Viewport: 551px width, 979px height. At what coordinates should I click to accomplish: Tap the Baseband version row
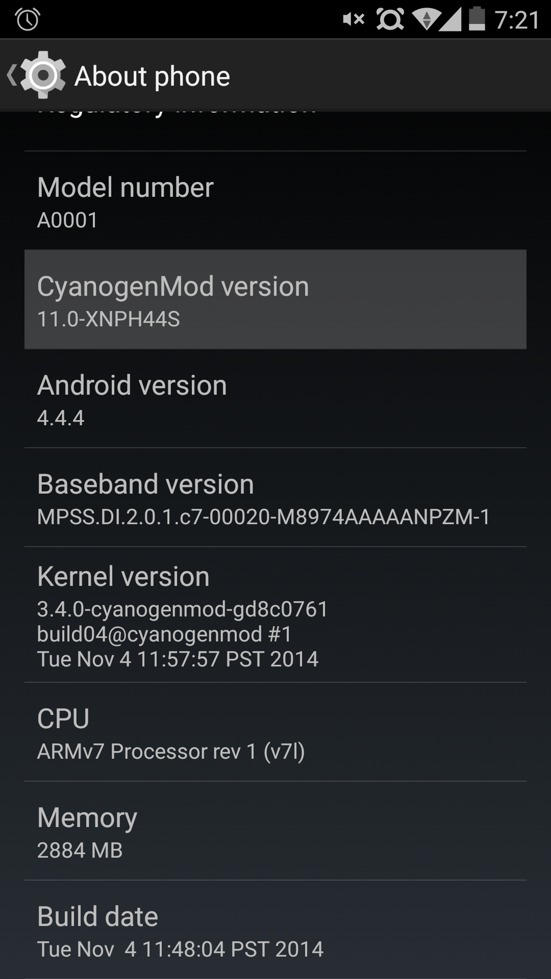[x=275, y=497]
